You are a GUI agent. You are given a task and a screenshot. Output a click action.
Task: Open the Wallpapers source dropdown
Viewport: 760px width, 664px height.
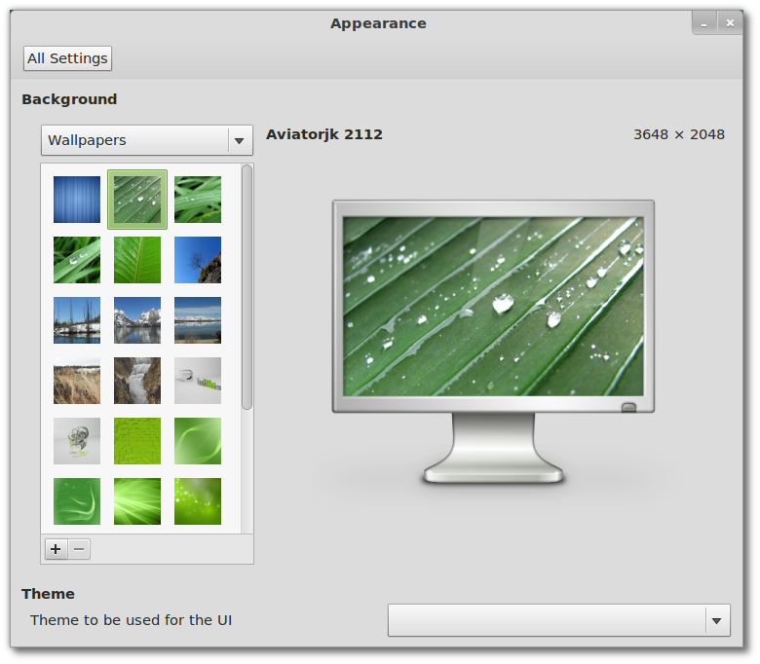(x=147, y=140)
